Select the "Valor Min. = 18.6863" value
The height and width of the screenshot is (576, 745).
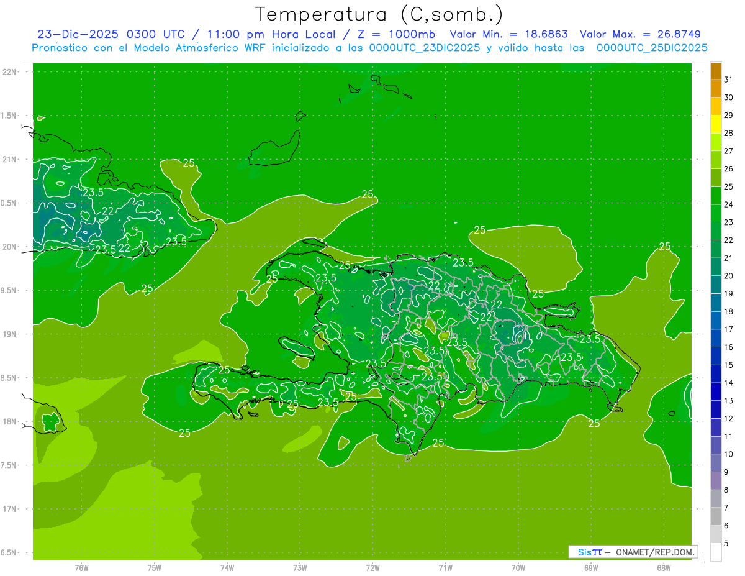pos(508,34)
